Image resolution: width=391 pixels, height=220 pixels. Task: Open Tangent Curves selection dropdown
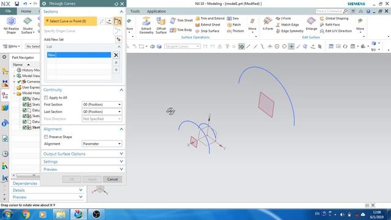click(182, 46)
